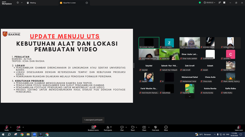Open Chrome icon left of File Explorer
The image size is (245, 137).
[22, 134]
